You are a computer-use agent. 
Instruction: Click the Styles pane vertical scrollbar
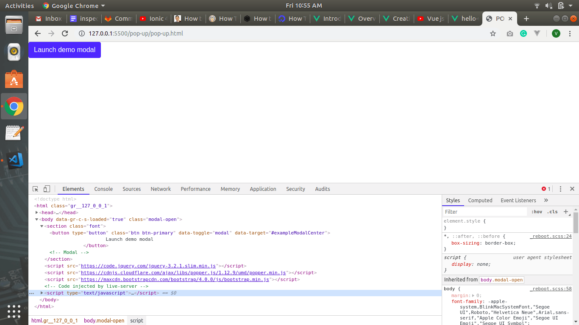(576, 222)
